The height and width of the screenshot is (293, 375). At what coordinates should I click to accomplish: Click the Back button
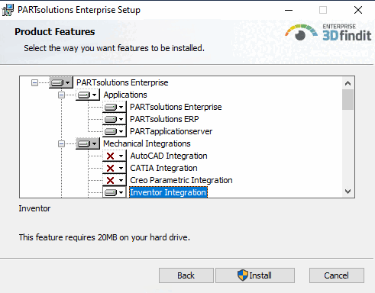186,275
